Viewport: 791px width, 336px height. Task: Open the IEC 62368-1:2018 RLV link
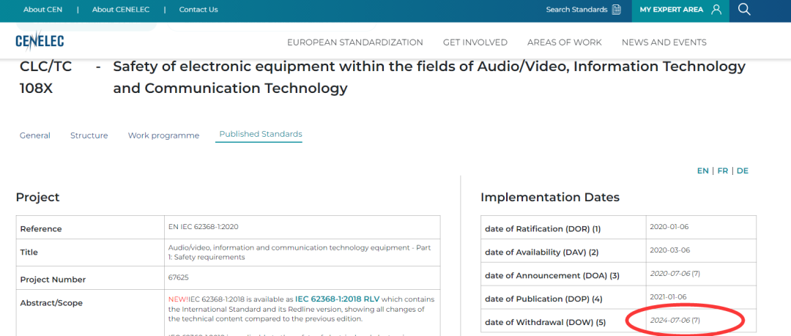(x=337, y=299)
